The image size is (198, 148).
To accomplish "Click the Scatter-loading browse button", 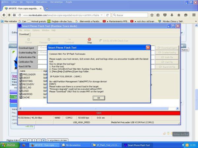I will [x=167, y=53].
